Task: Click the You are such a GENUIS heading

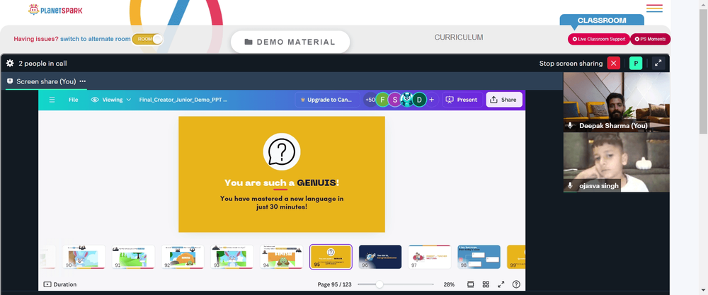Action: (x=281, y=183)
